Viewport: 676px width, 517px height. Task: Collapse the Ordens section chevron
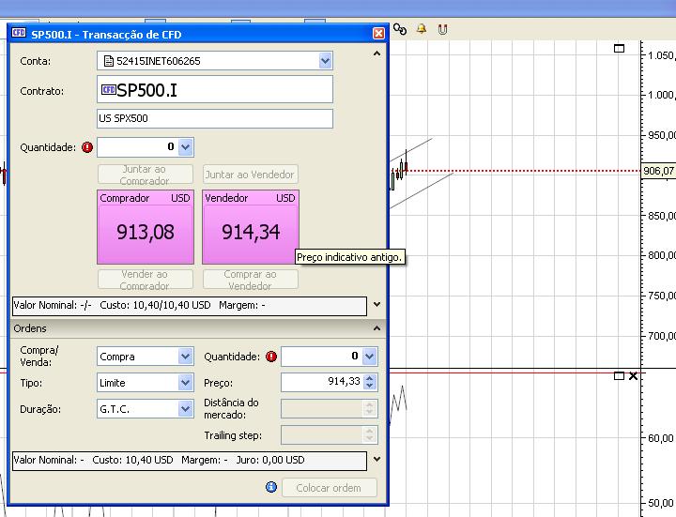[376, 328]
